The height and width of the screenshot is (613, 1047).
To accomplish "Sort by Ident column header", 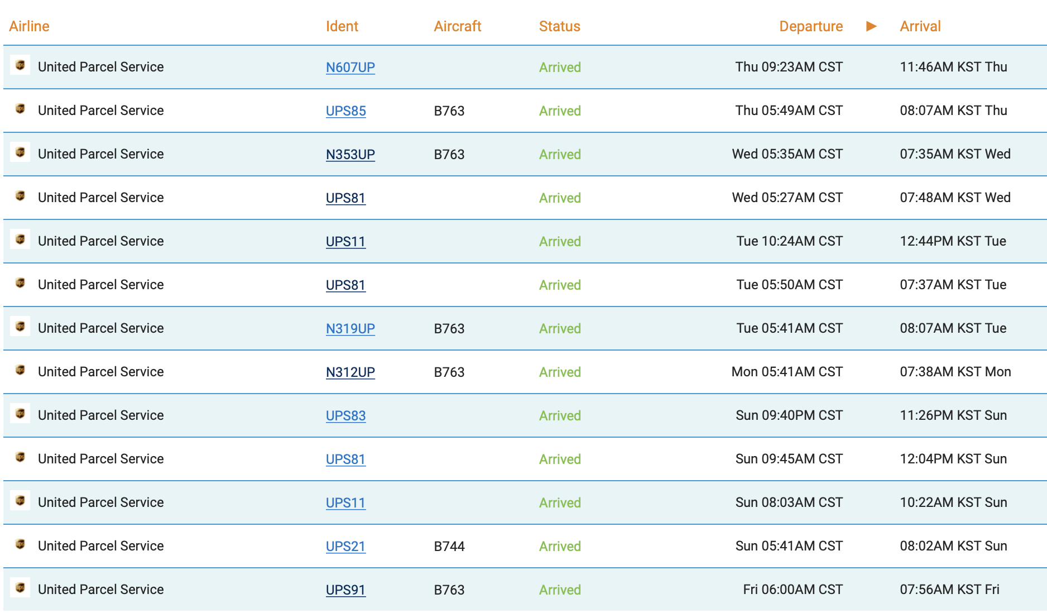I will click(342, 26).
